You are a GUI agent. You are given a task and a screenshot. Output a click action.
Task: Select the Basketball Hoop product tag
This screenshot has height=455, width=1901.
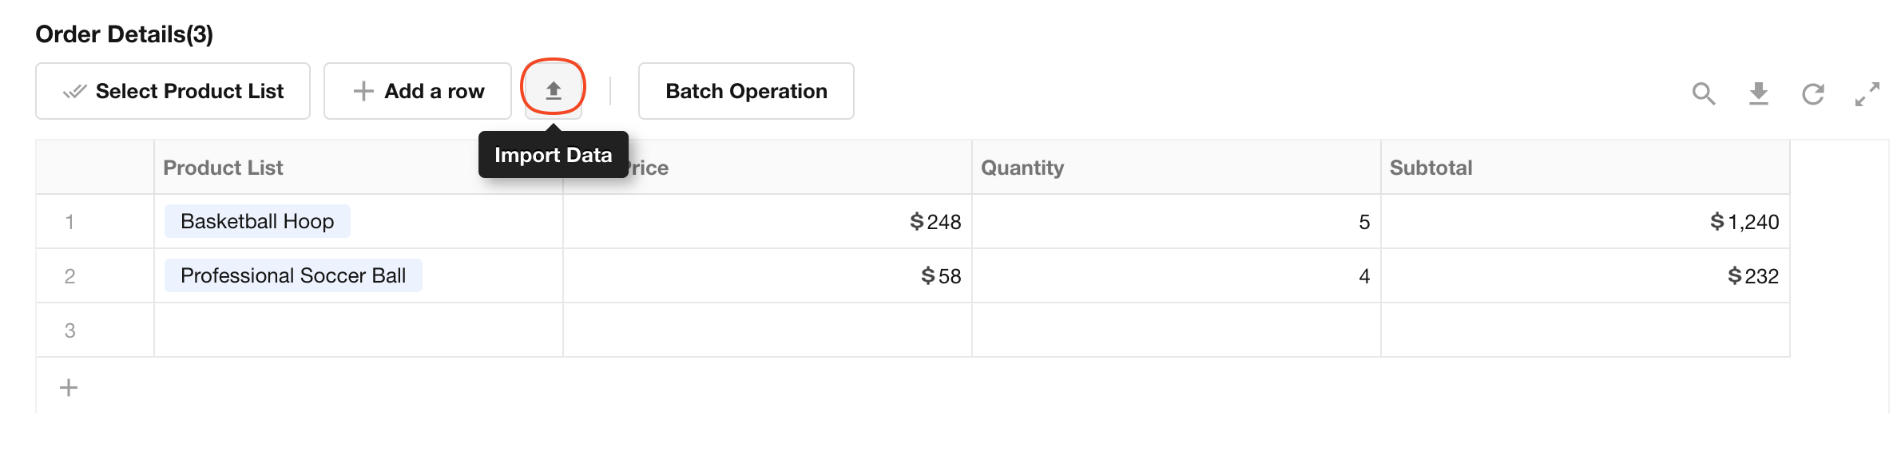257,221
